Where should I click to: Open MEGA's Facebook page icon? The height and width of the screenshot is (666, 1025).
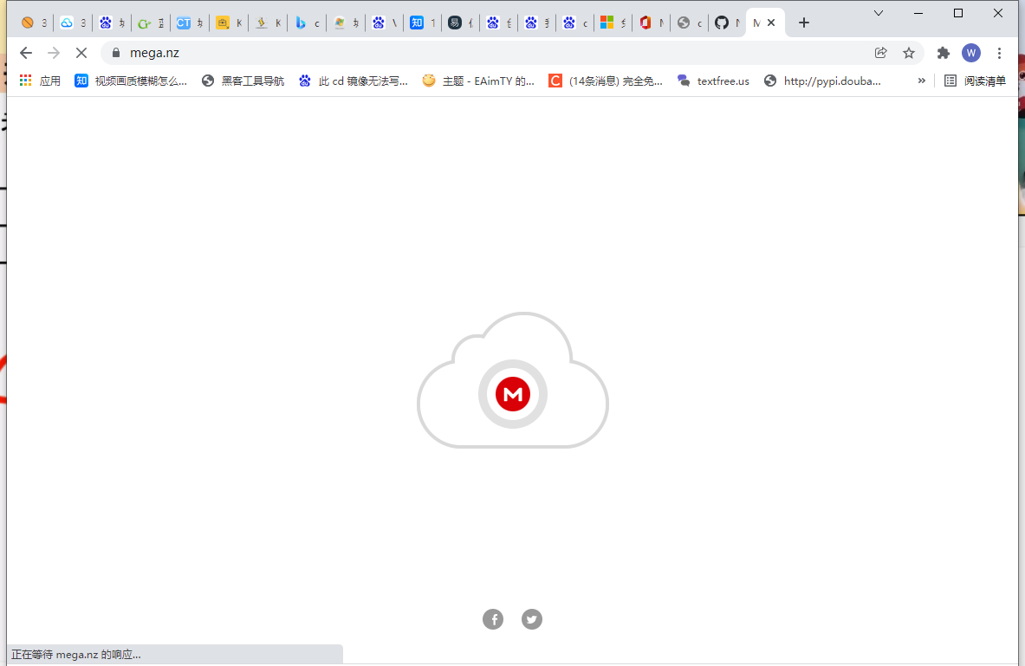493,618
